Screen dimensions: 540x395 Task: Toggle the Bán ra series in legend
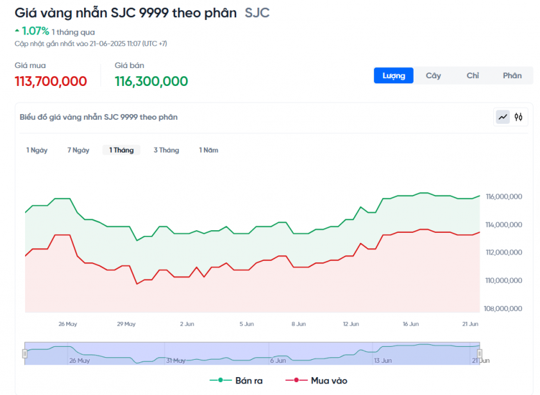tap(236, 381)
